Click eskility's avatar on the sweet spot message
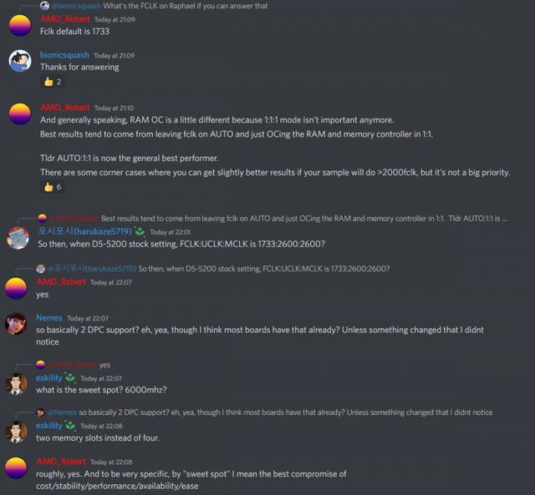 16,384
